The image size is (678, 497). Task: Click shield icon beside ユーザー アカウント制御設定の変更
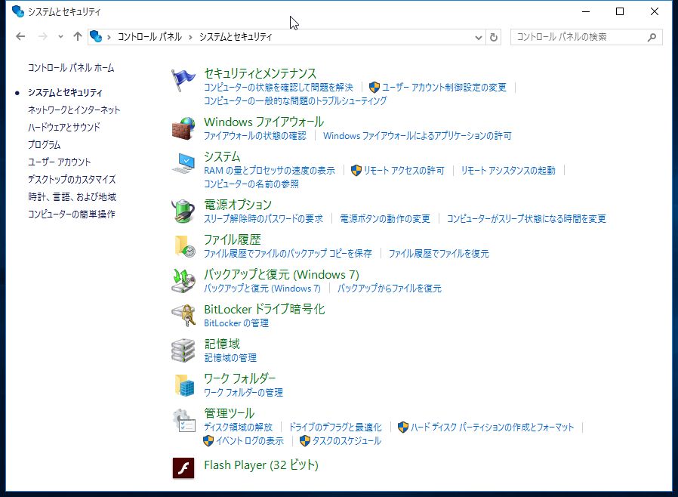point(374,88)
